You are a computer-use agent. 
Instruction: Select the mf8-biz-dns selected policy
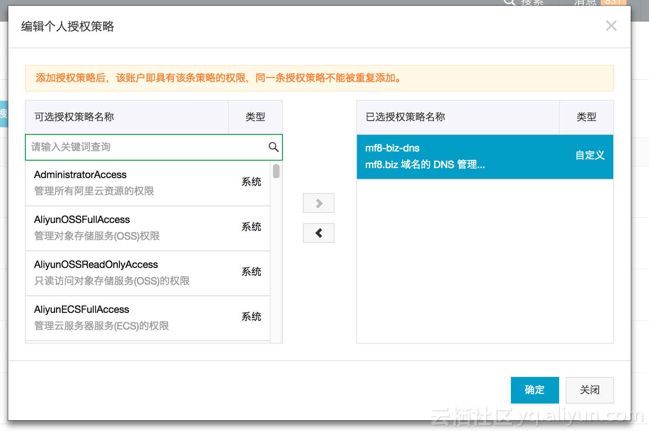click(485, 156)
